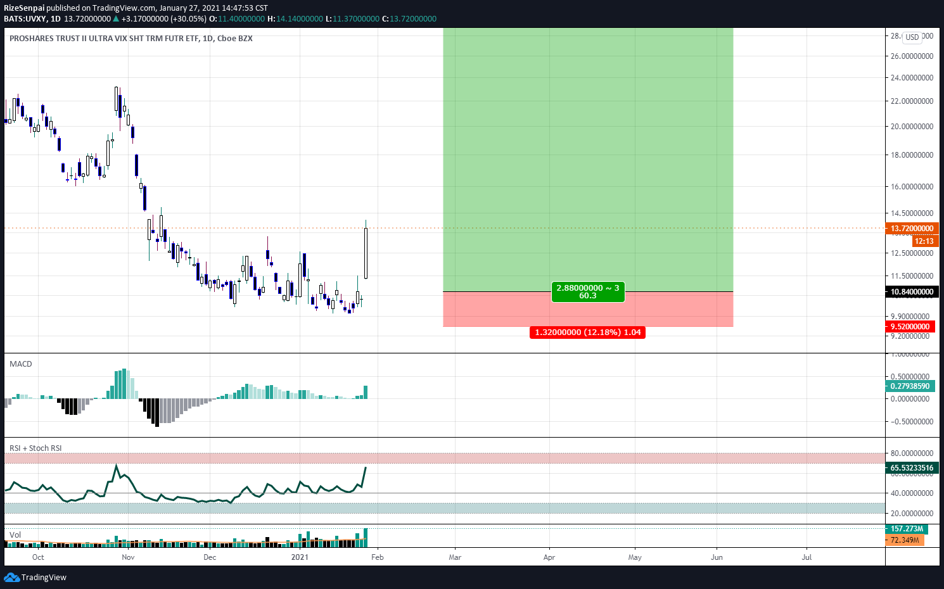Click the Apr label on time axis

[549, 557]
